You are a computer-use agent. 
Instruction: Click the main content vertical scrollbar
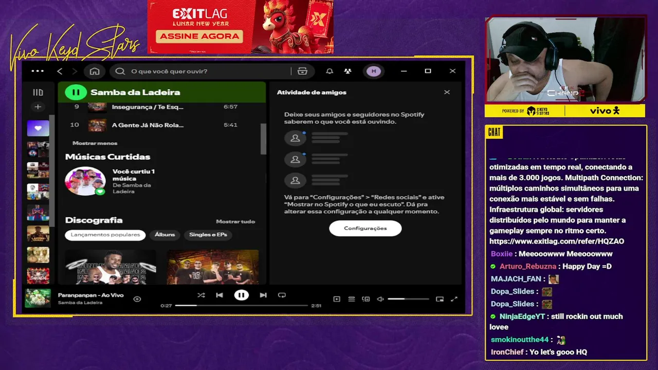[263, 139]
